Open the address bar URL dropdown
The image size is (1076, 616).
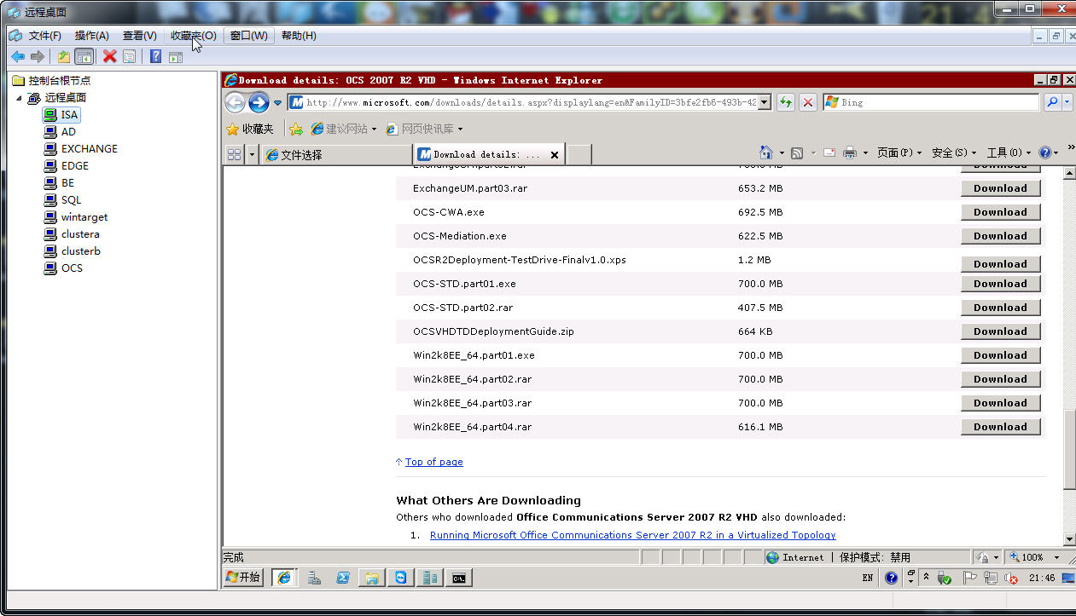pos(764,102)
